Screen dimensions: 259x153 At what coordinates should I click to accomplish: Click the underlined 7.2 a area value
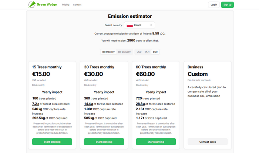(x=36, y=104)
